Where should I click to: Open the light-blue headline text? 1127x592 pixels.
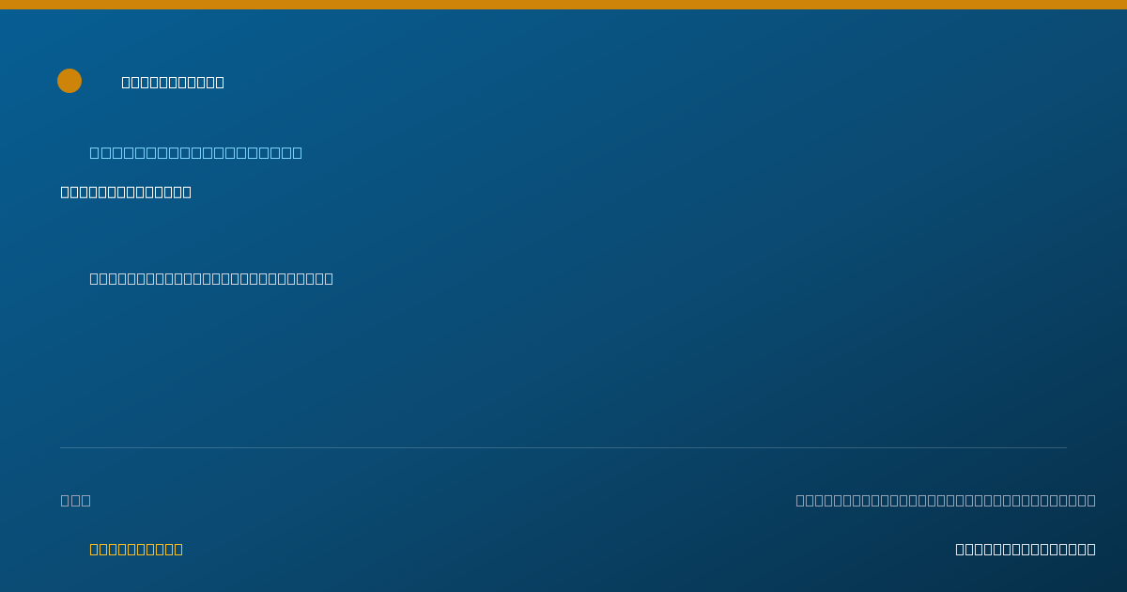pyautogui.click(x=195, y=152)
